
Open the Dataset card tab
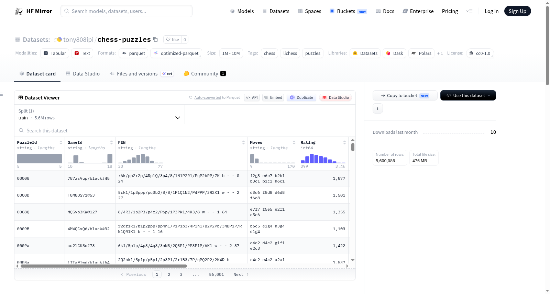(x=37, y=74)
